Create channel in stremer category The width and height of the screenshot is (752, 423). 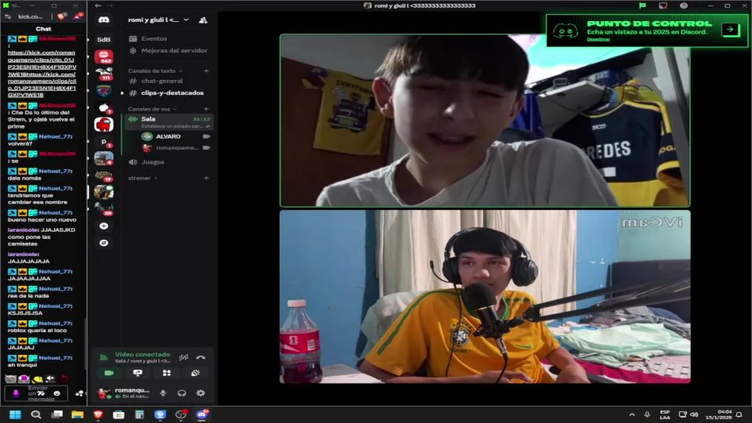click(x=206, y=178)
